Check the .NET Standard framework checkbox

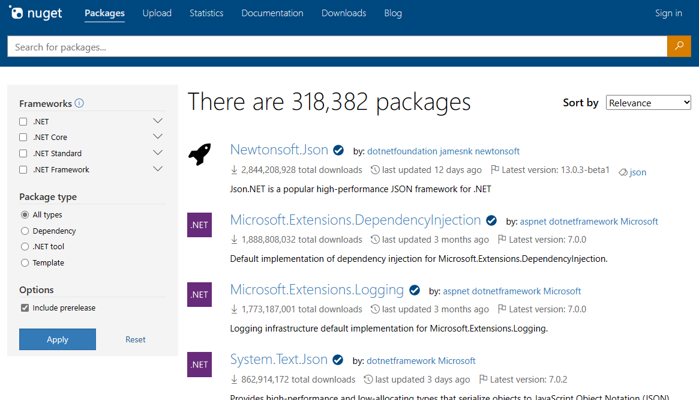(23, 153)
